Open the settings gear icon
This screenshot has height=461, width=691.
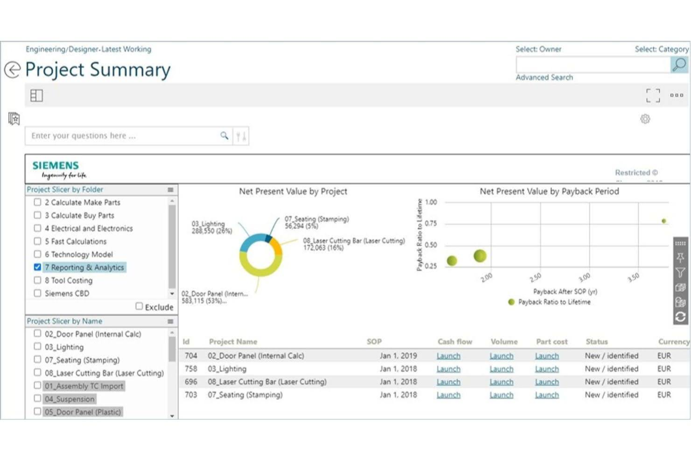645,119
